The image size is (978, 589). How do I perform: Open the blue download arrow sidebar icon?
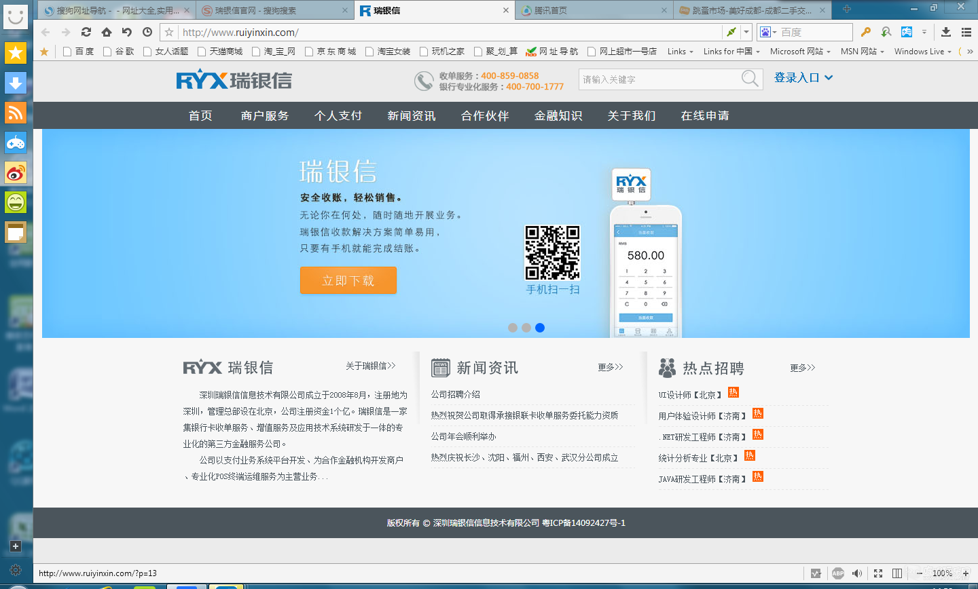tap(16, 83)
